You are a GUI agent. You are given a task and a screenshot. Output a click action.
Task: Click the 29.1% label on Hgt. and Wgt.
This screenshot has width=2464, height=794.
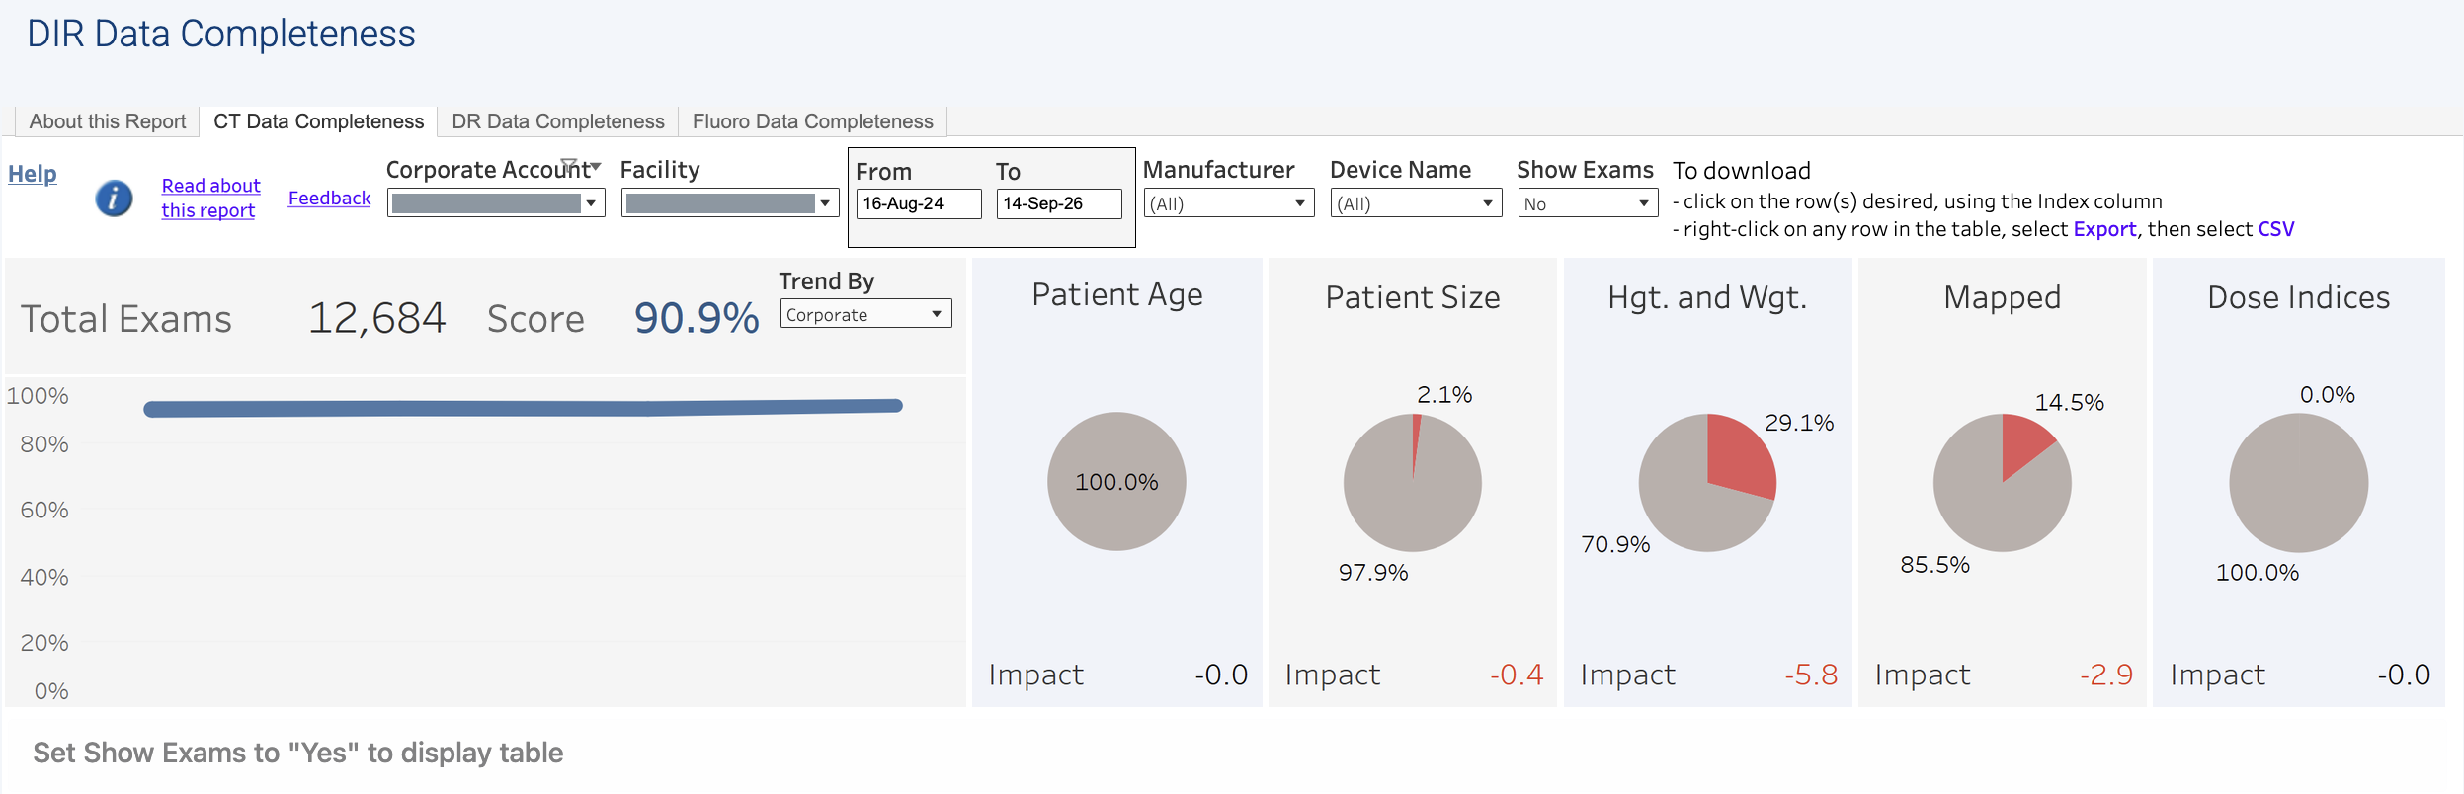(1799, 423)
